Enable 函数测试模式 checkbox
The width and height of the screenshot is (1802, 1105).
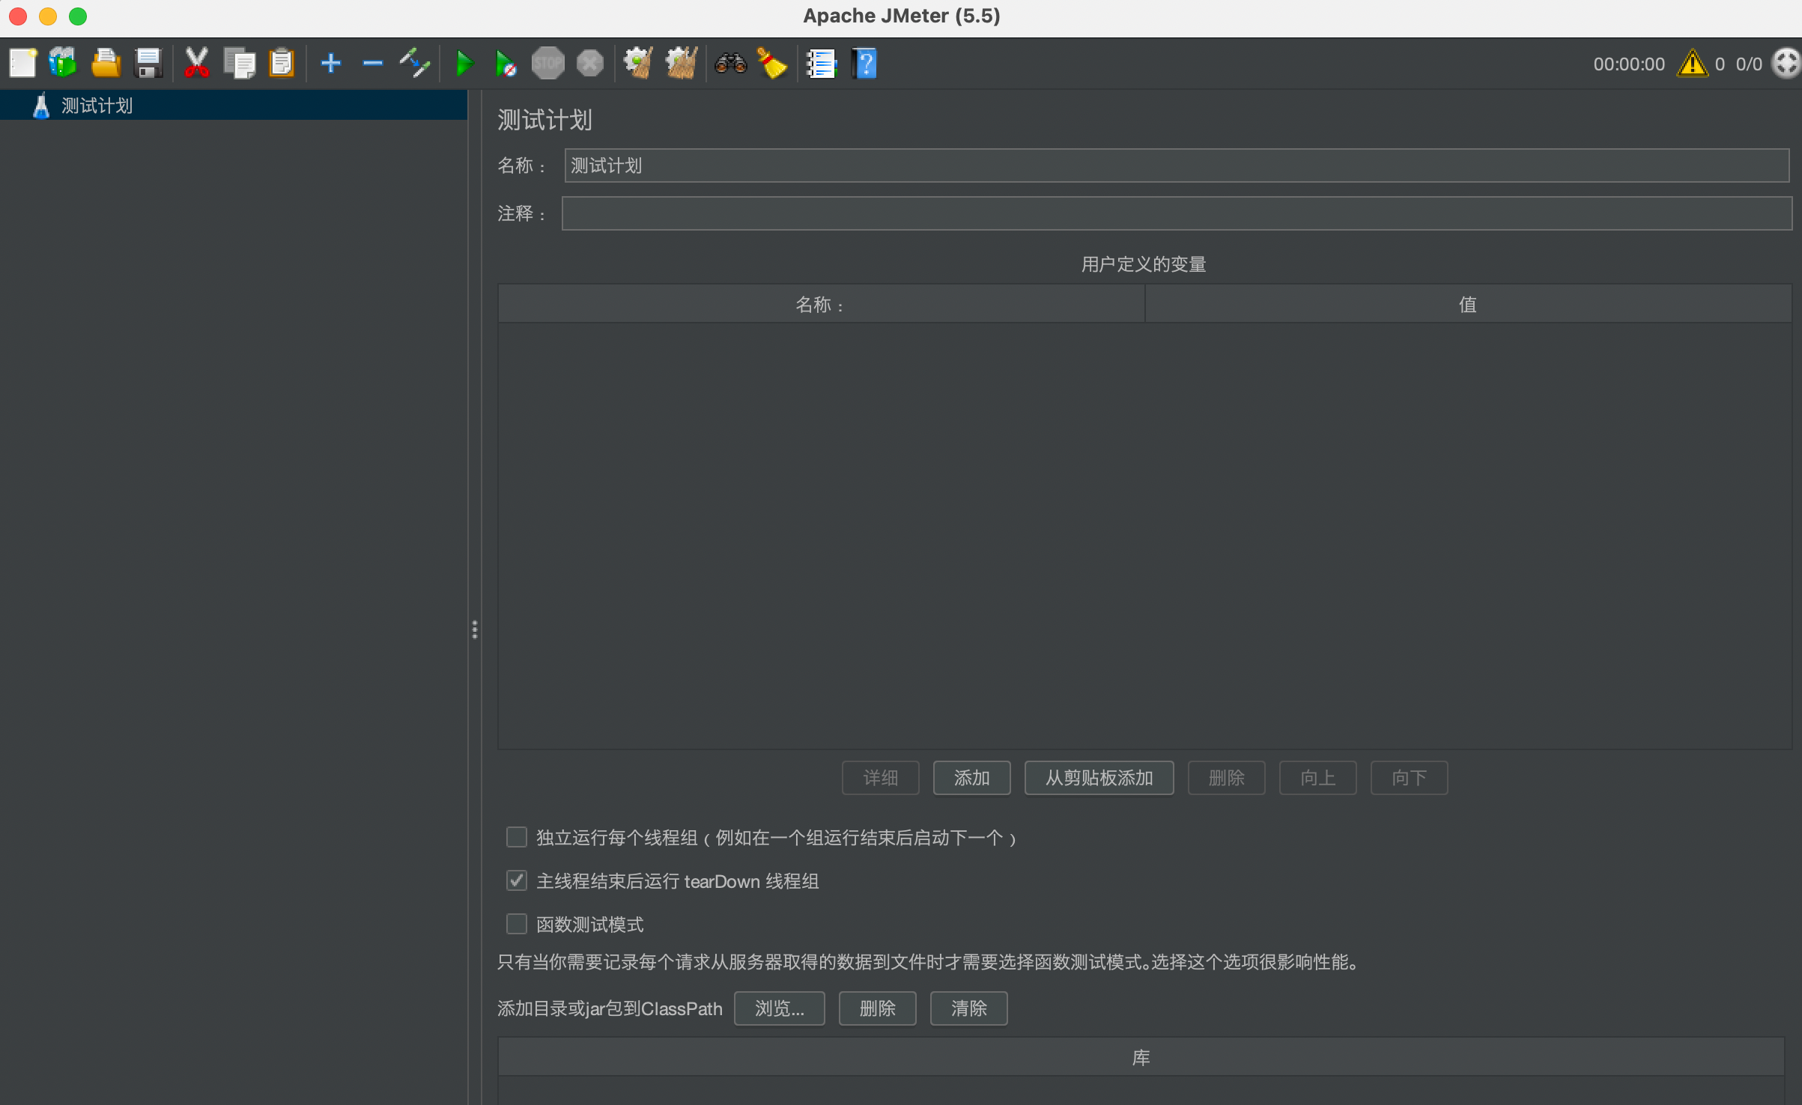click(x=517, y=924)
